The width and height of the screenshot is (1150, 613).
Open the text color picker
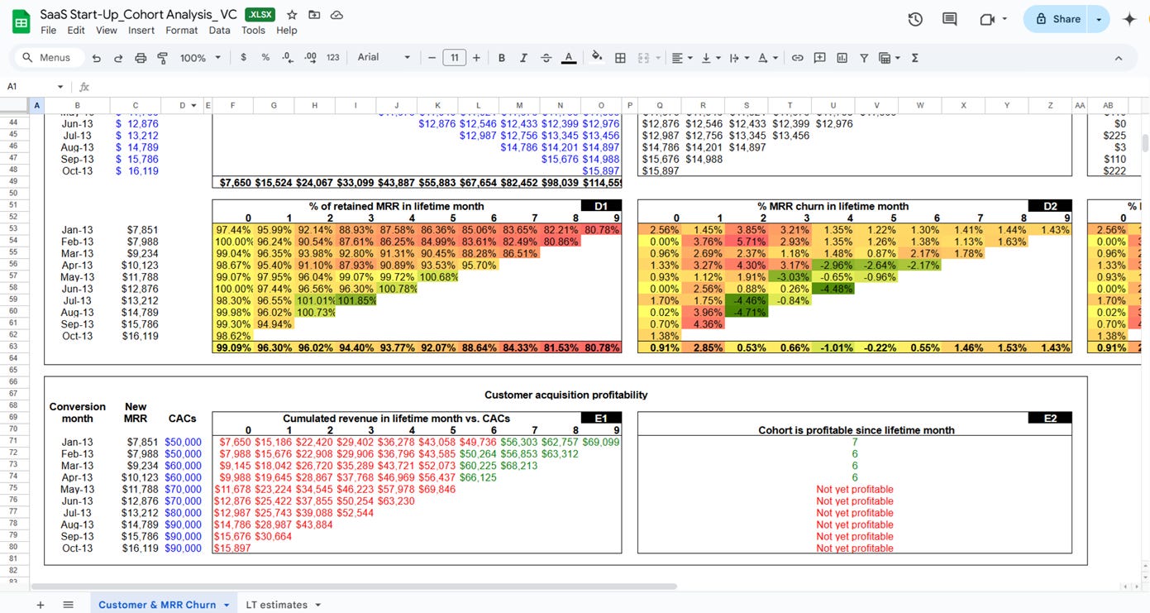coord(568,57)
